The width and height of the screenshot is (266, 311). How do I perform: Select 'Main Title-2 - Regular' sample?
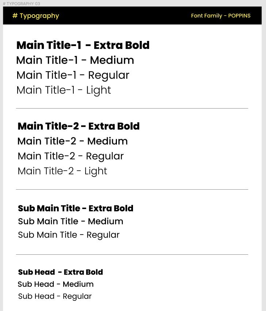click(x=71, y=156)
